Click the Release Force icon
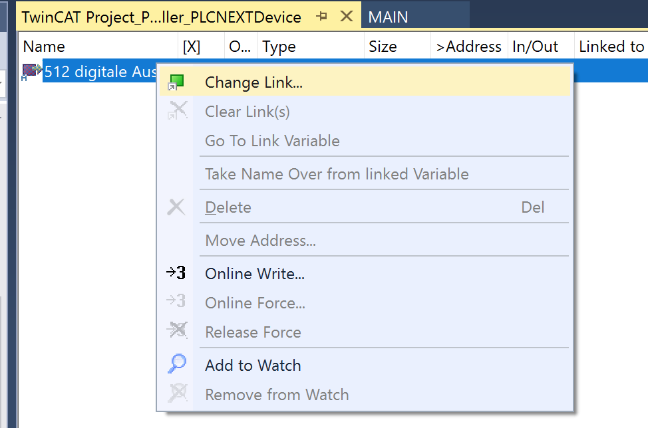The width and height of the screenshot is (648, 428). pos(177,330)
